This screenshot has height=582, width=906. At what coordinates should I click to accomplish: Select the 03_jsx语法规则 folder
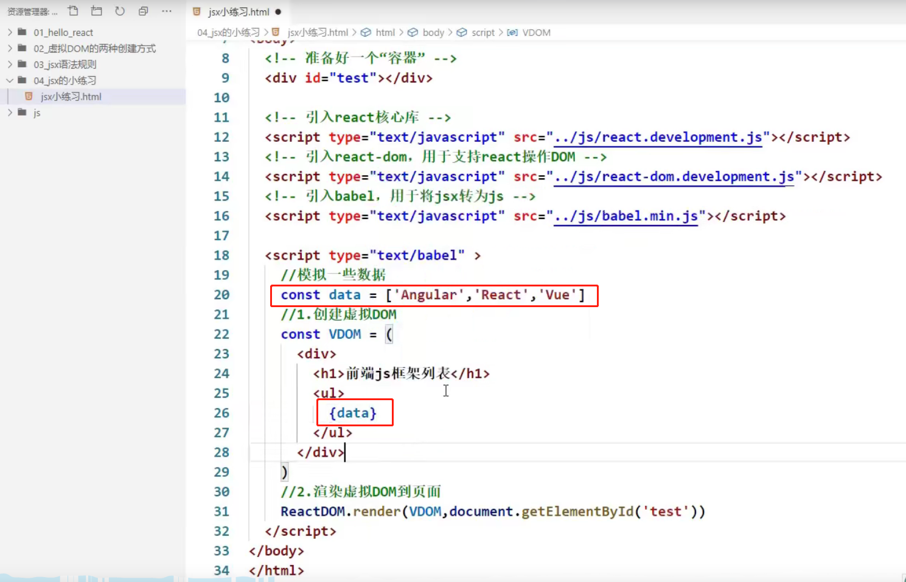pyautogui.click(x=65, y=64)
